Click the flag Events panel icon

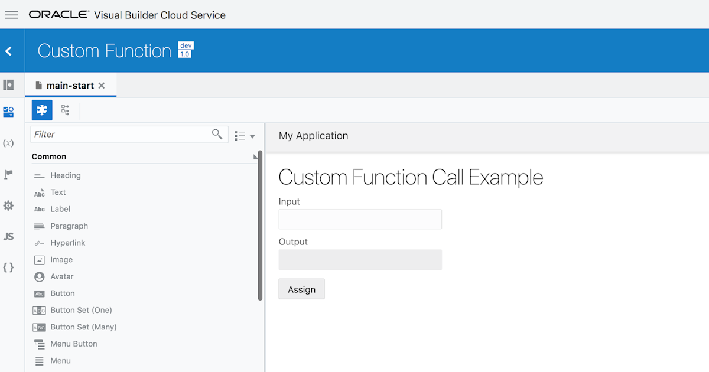pyautogui.click(x=9, y=174)
